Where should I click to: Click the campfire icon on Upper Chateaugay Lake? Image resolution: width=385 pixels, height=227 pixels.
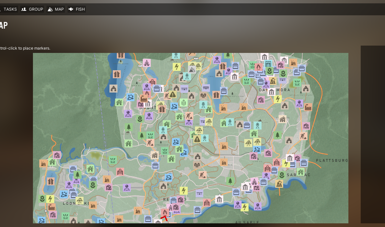tap(113, 89)
